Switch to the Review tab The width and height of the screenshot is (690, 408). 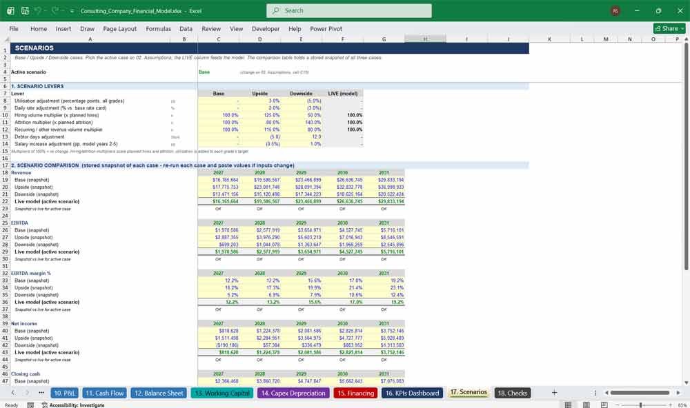[x=211, y=28]
